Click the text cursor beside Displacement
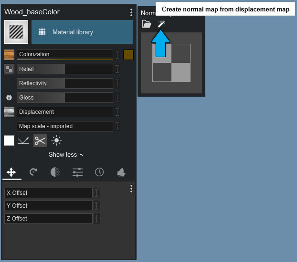Viewport: 297px width, 262px height. [117, 112]
